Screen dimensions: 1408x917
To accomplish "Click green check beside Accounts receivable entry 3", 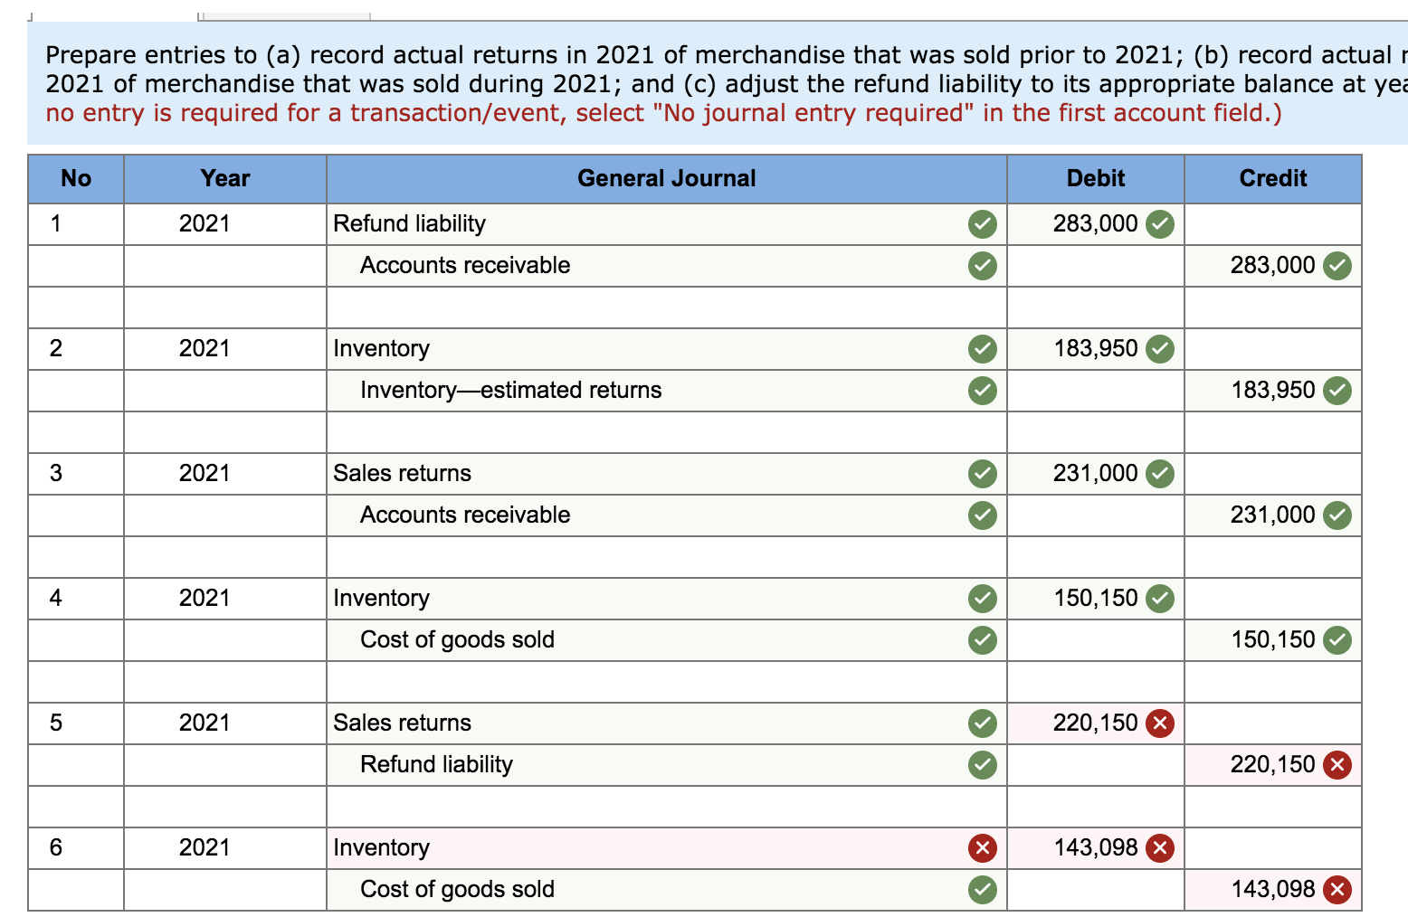I will (982, 515).
